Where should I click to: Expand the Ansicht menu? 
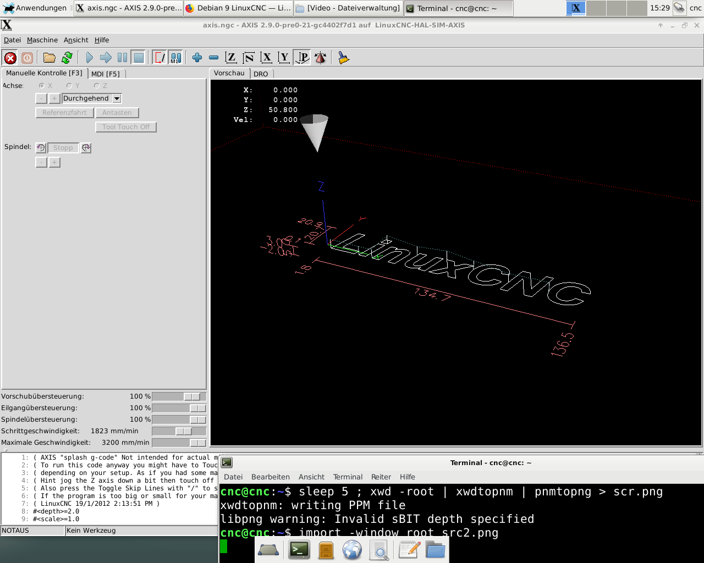(76, 40)
